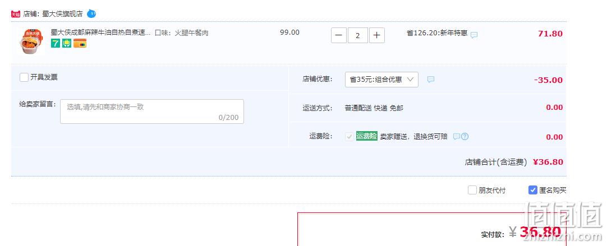The image size is (607, 246).
Task: Enable the 朋友代付 checkbox
Action: 472,191
